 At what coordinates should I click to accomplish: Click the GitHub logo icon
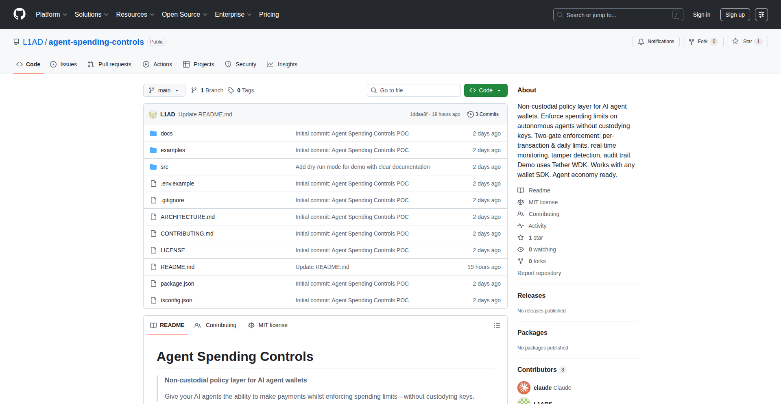[20, 14]
